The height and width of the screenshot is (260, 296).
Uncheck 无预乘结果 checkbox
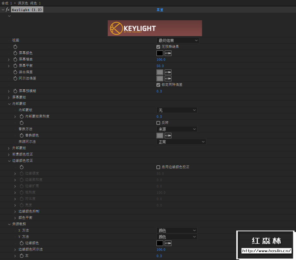[x=158, y=47]
